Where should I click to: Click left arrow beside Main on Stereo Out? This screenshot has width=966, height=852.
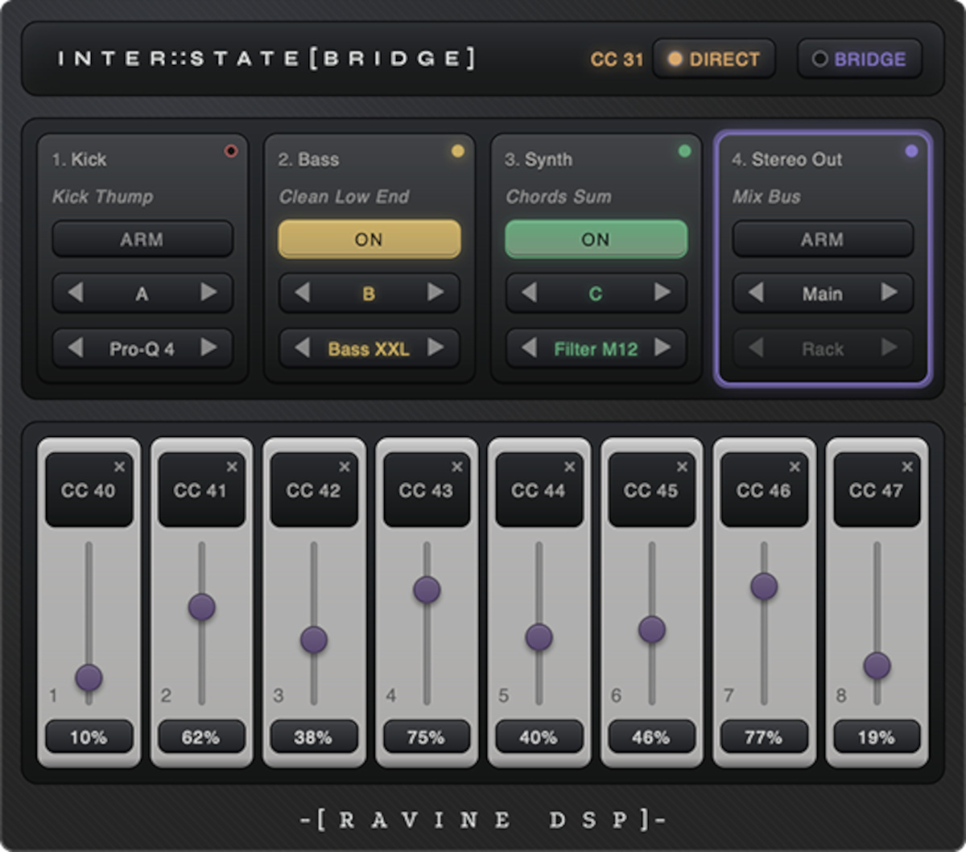point(755,293)
